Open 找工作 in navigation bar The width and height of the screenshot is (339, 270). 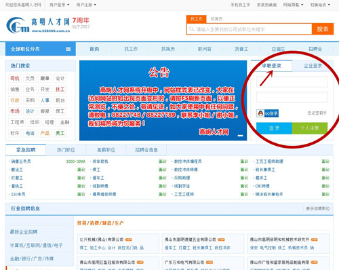131,49
